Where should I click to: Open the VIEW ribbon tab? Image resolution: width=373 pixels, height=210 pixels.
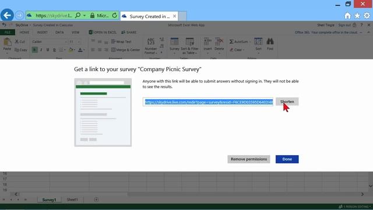(75, 33)
